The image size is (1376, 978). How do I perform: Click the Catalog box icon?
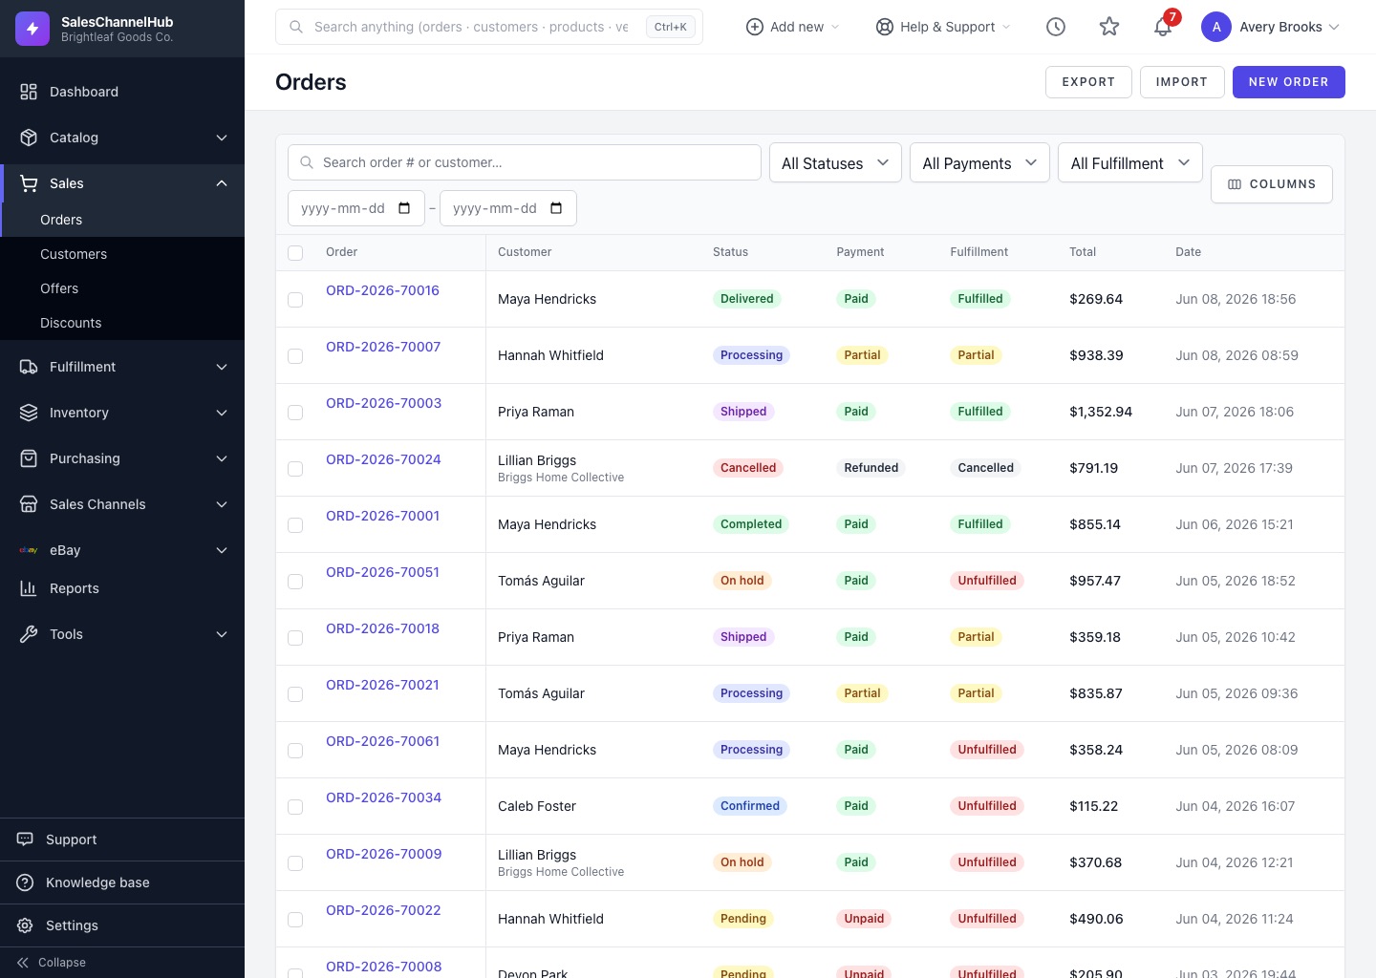(x=29, y=138)
